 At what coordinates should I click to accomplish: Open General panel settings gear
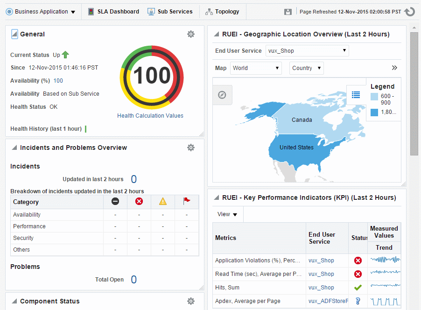click(x=191, y=34)
